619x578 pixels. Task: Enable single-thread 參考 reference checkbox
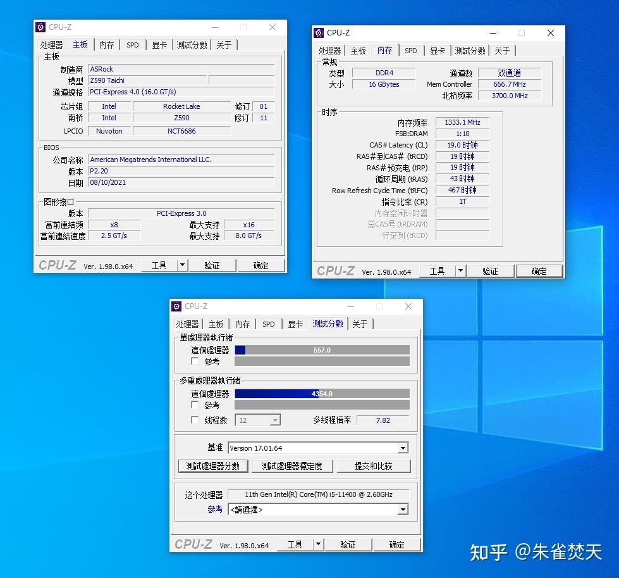(195, 361)
